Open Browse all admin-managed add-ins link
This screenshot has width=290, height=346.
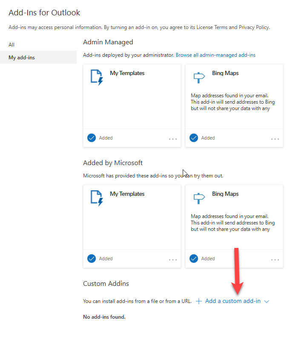click(215, 55)
